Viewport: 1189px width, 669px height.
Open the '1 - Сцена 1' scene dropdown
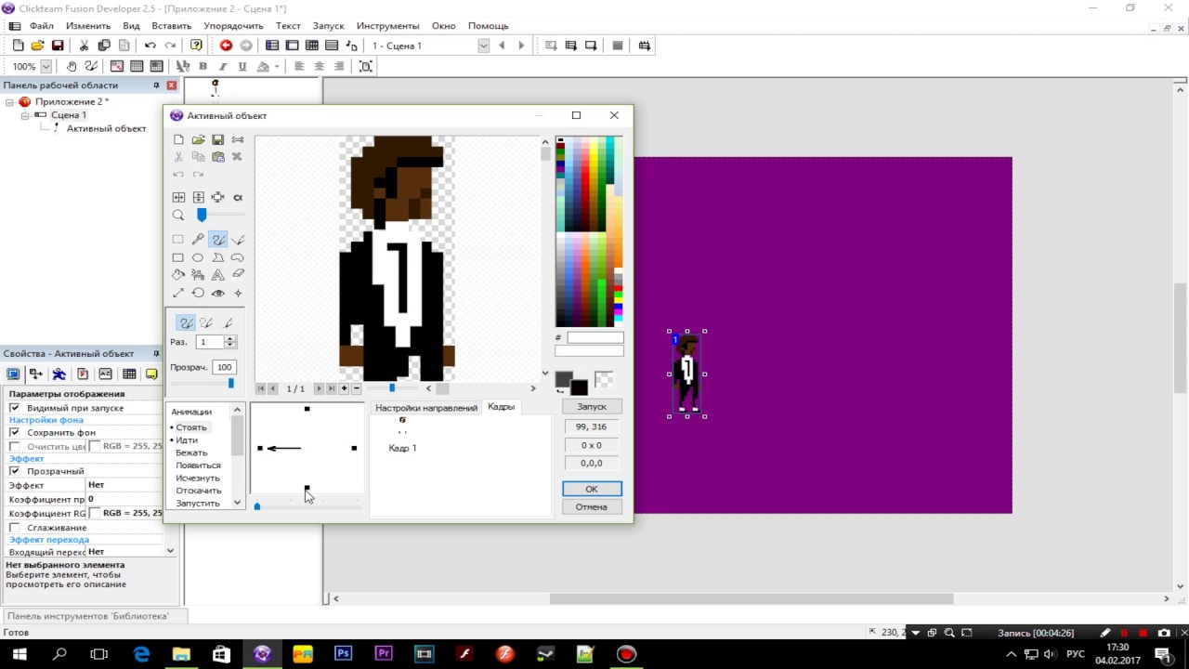pos(429,46)
